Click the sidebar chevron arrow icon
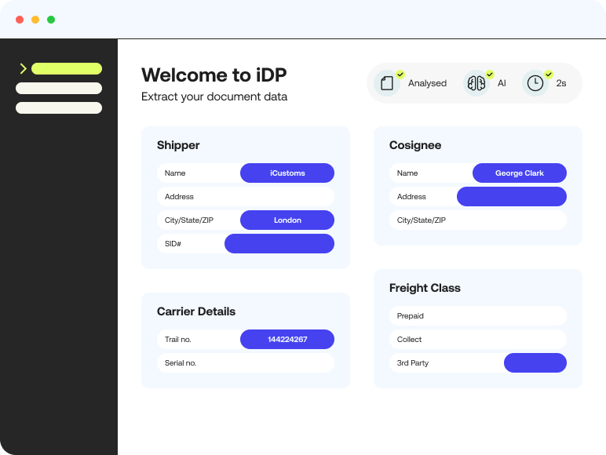606x455 pixels. point(24,69)
